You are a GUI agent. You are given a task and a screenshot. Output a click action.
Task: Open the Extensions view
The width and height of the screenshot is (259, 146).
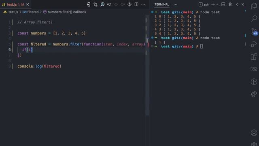[254, 56]
